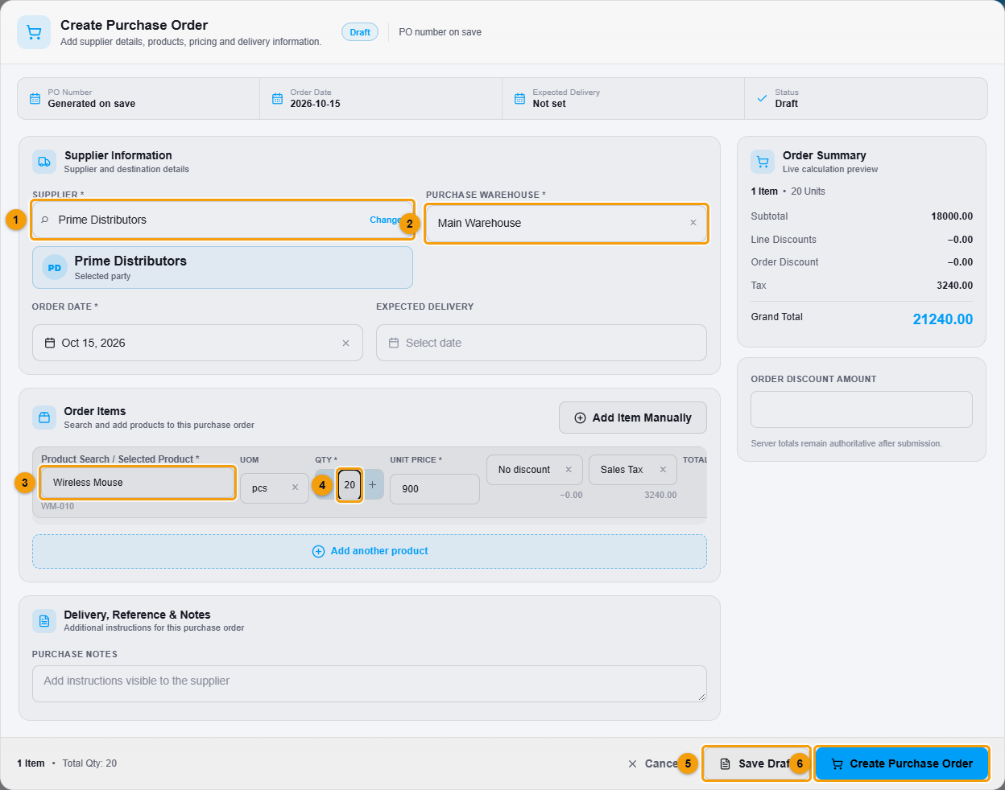Screen dimensions: 1005x790
Task: Open the Order Date picker
Action: [x=197, y=343]
